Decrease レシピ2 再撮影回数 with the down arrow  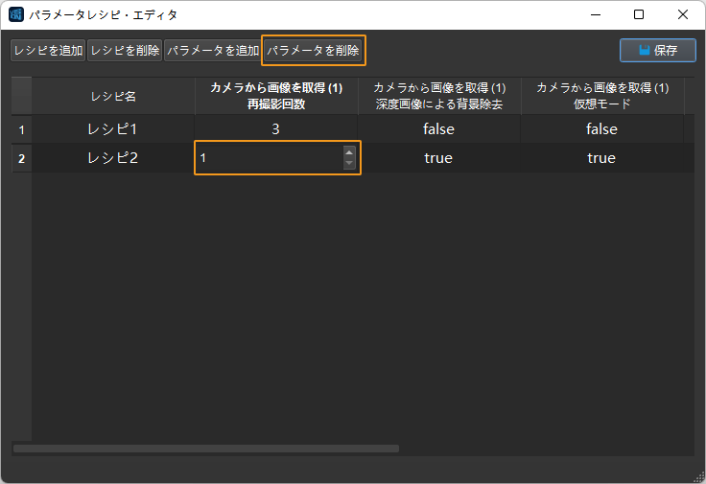click(349, 163)
